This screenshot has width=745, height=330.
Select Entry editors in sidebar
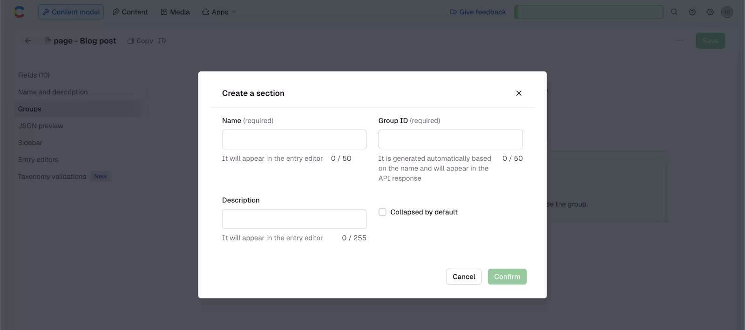(x=38, y=159)
